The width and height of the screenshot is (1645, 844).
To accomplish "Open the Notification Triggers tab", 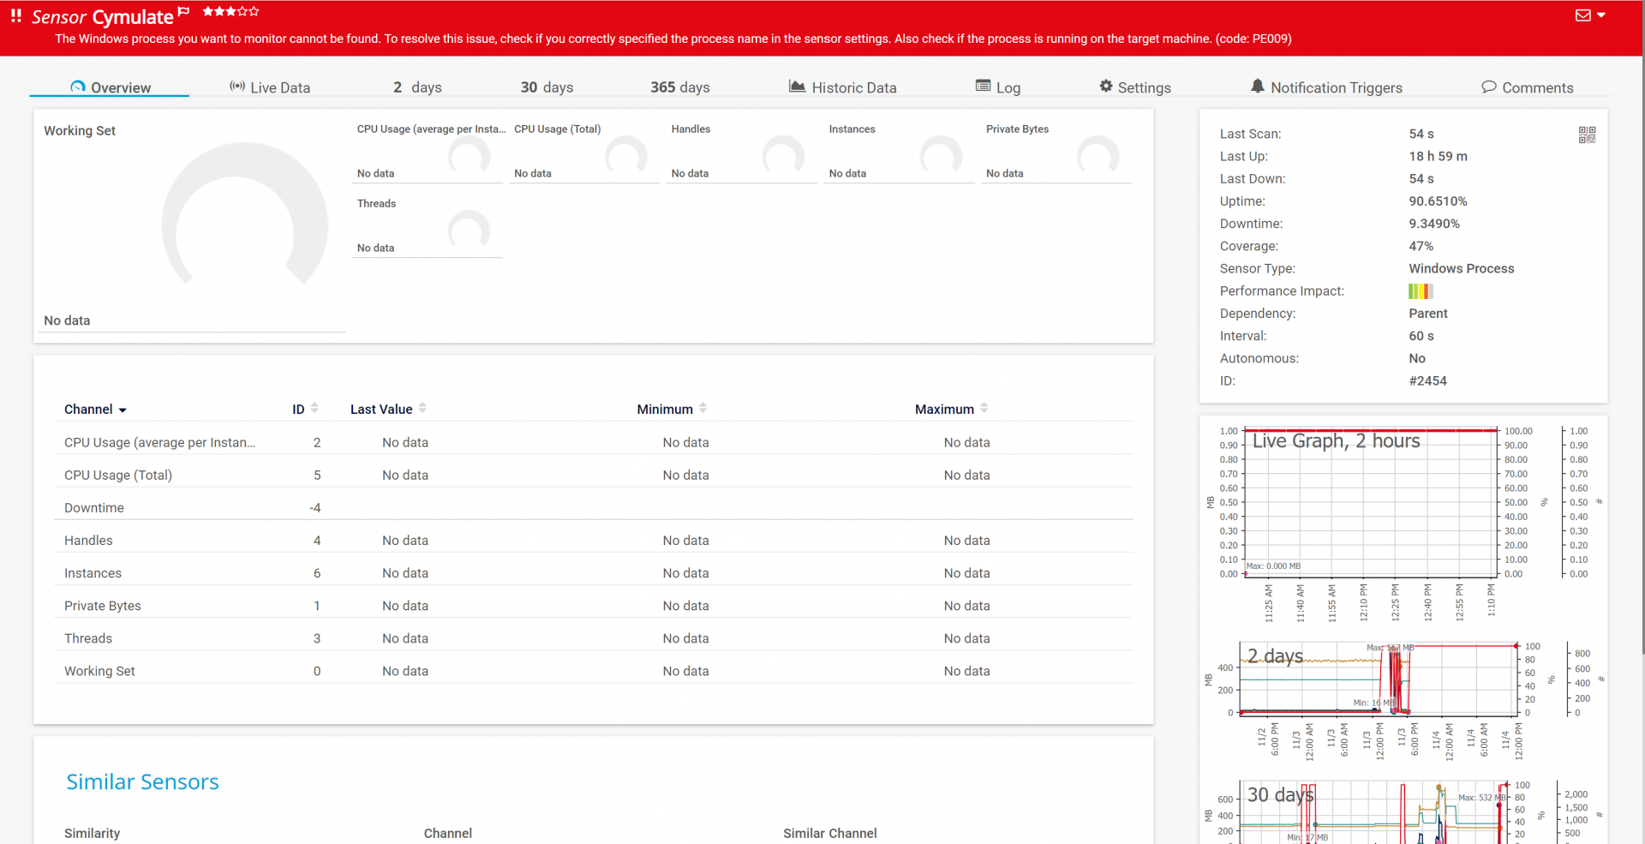I will [x=1326, y=87].
